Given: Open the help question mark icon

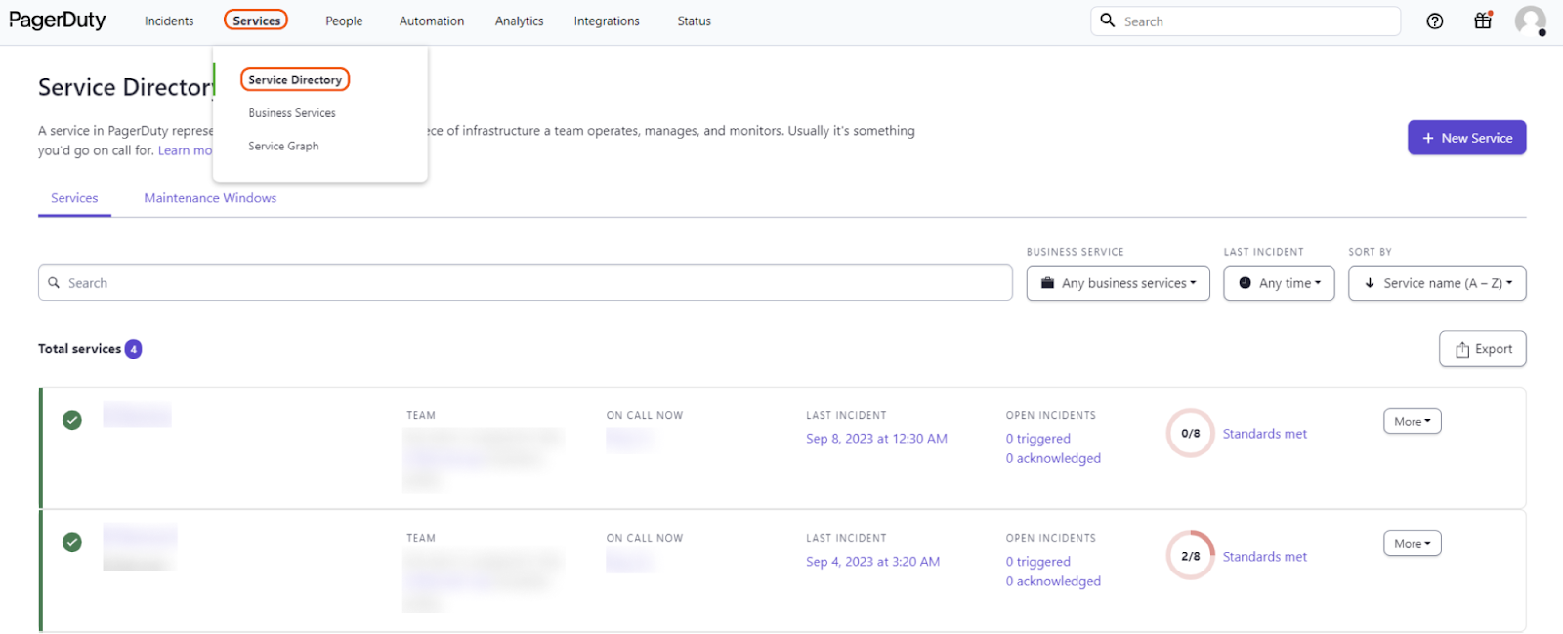Looking at the screenshot, I should coord(1434,21).
